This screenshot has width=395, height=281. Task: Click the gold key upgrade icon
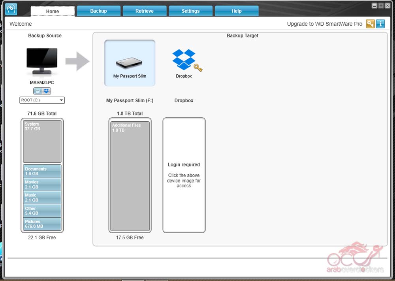click(x=370, y=24)
